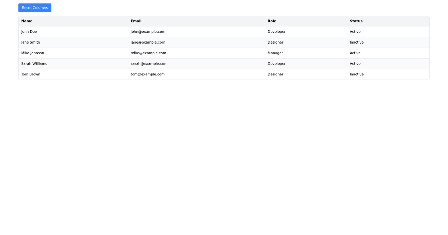The image size is (448, 235).
Task: Click Tom Brown's Inactive status
Action: [357, 74]
